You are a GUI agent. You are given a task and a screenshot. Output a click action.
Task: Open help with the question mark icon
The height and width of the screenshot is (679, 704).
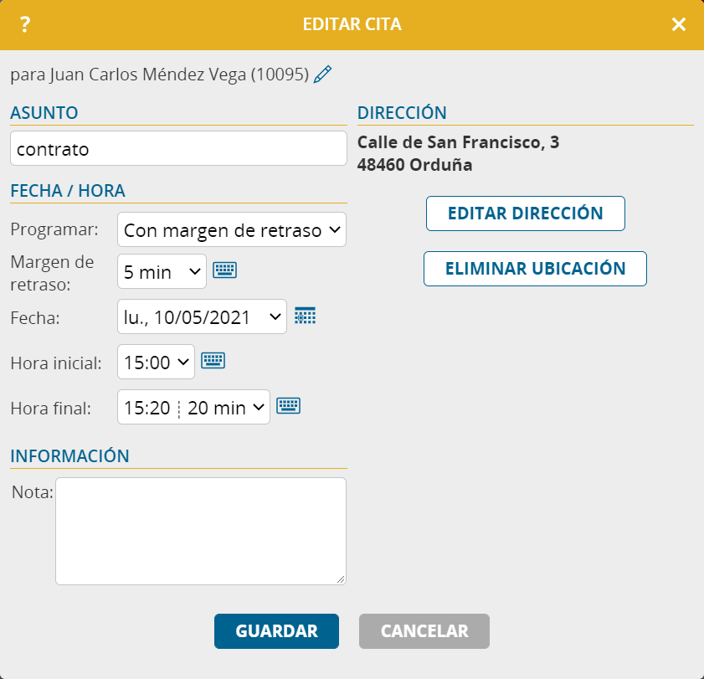coord(25,24)
